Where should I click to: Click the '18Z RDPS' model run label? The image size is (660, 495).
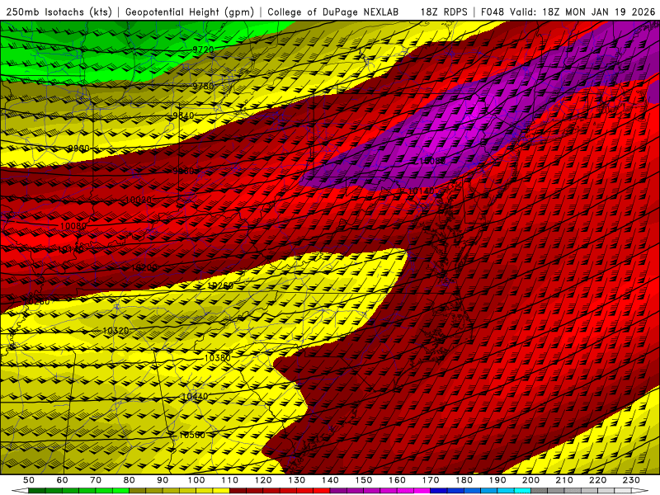pos(444,12)
